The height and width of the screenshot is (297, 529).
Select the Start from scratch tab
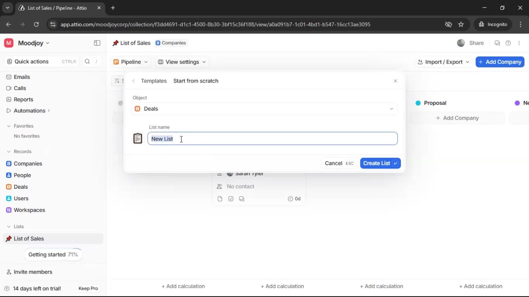click(196, 81)
